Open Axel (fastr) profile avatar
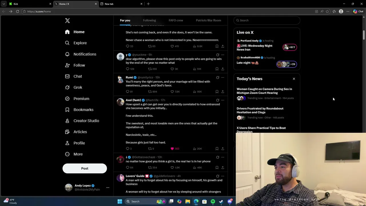Image resolution: width=366 pixels, height=206 pixels. (120, 102)
